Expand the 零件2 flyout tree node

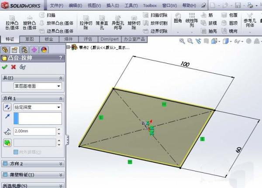[x=68, y=47]
